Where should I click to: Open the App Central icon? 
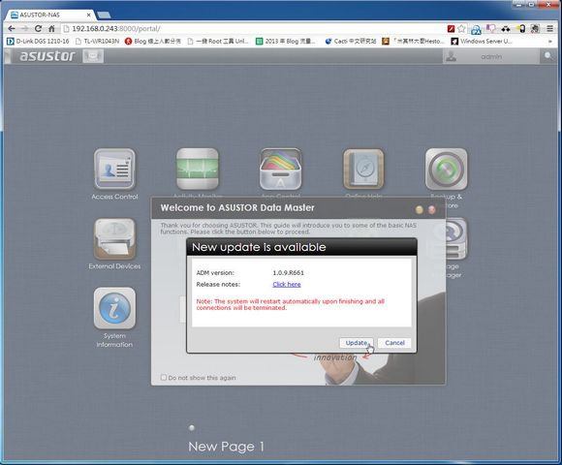point(280,170)
